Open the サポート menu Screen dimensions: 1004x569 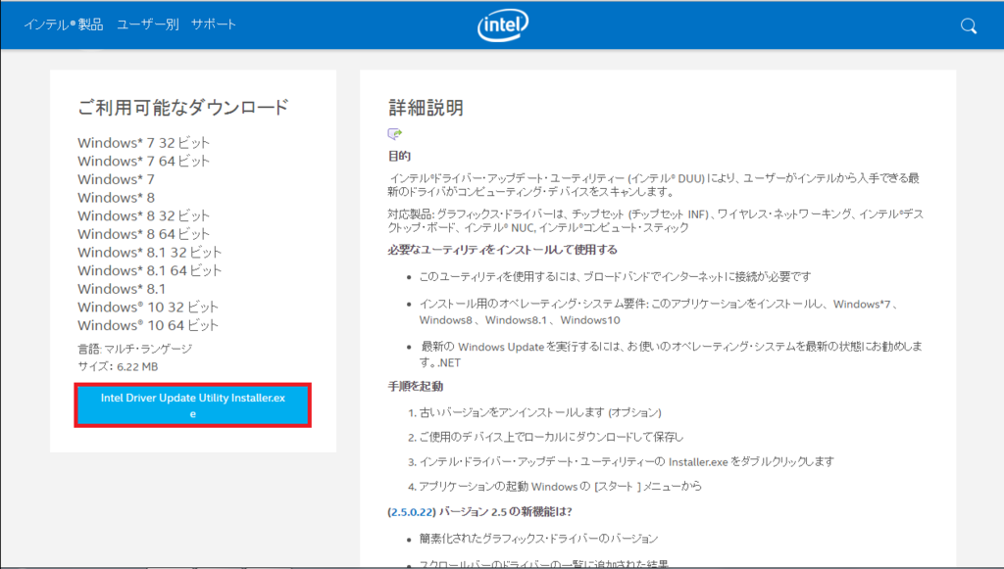point(214,24)
